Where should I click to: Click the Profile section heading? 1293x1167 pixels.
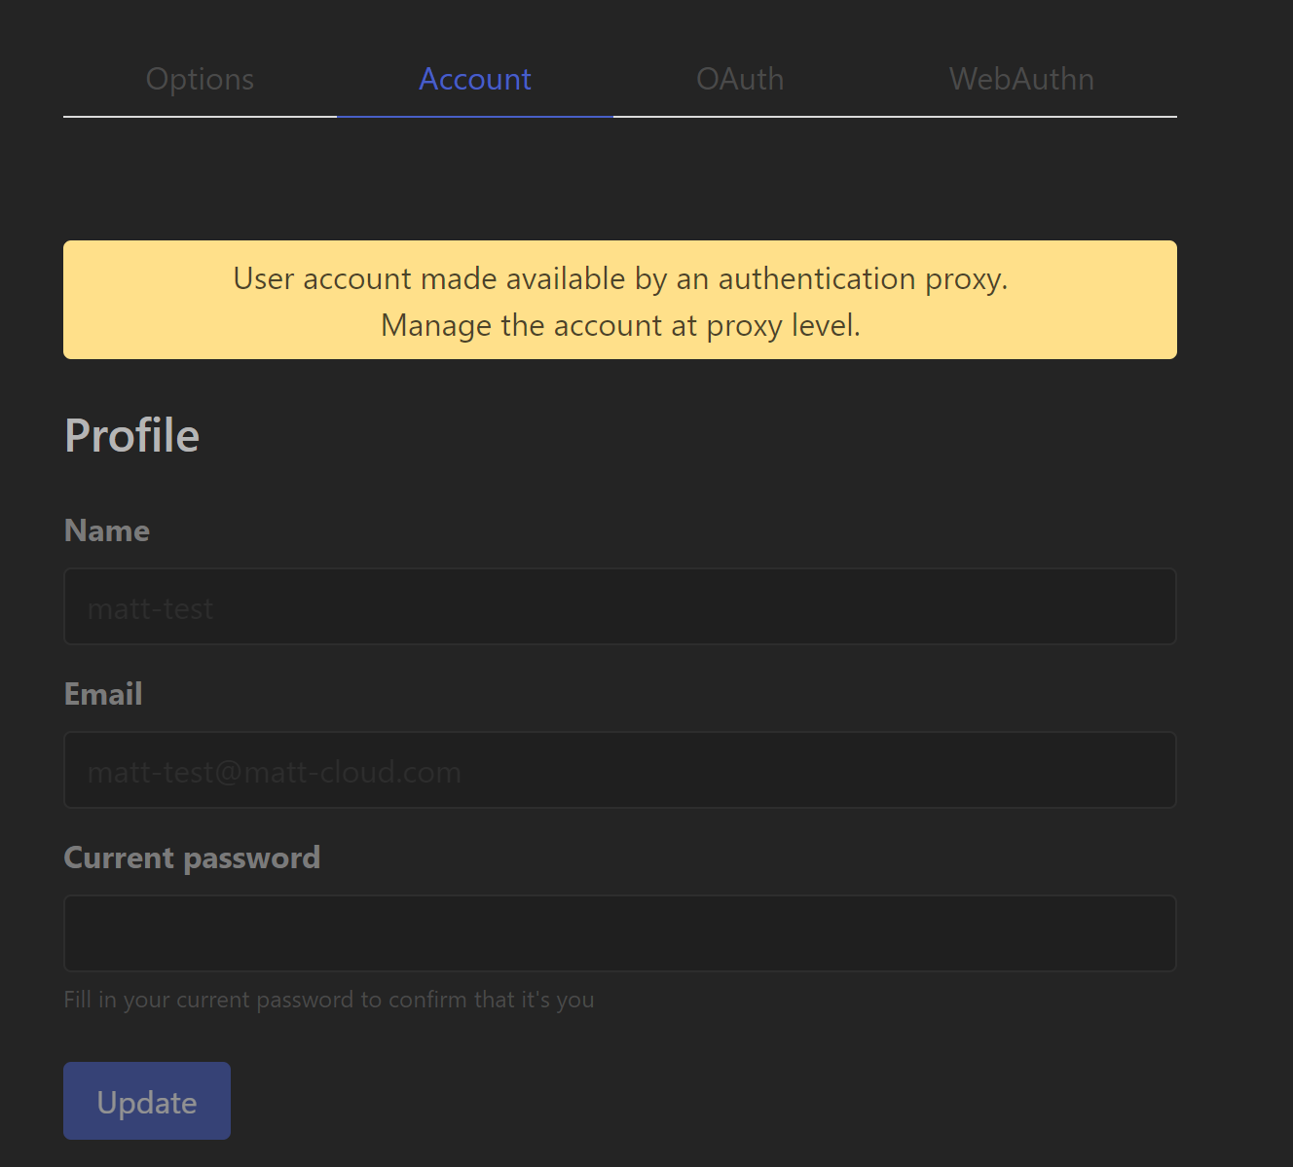[x=131, y=435]
